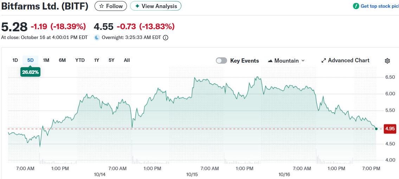Open the Mountain chart type dropdown
The height and width of the screenshot is (179, 399).
click(x=286, y=60)
